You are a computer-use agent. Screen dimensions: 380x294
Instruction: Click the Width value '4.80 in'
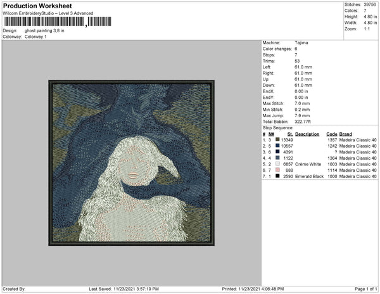point(370,23)
